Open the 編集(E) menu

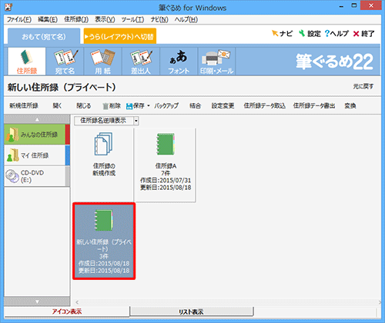(x=48, y=19)
